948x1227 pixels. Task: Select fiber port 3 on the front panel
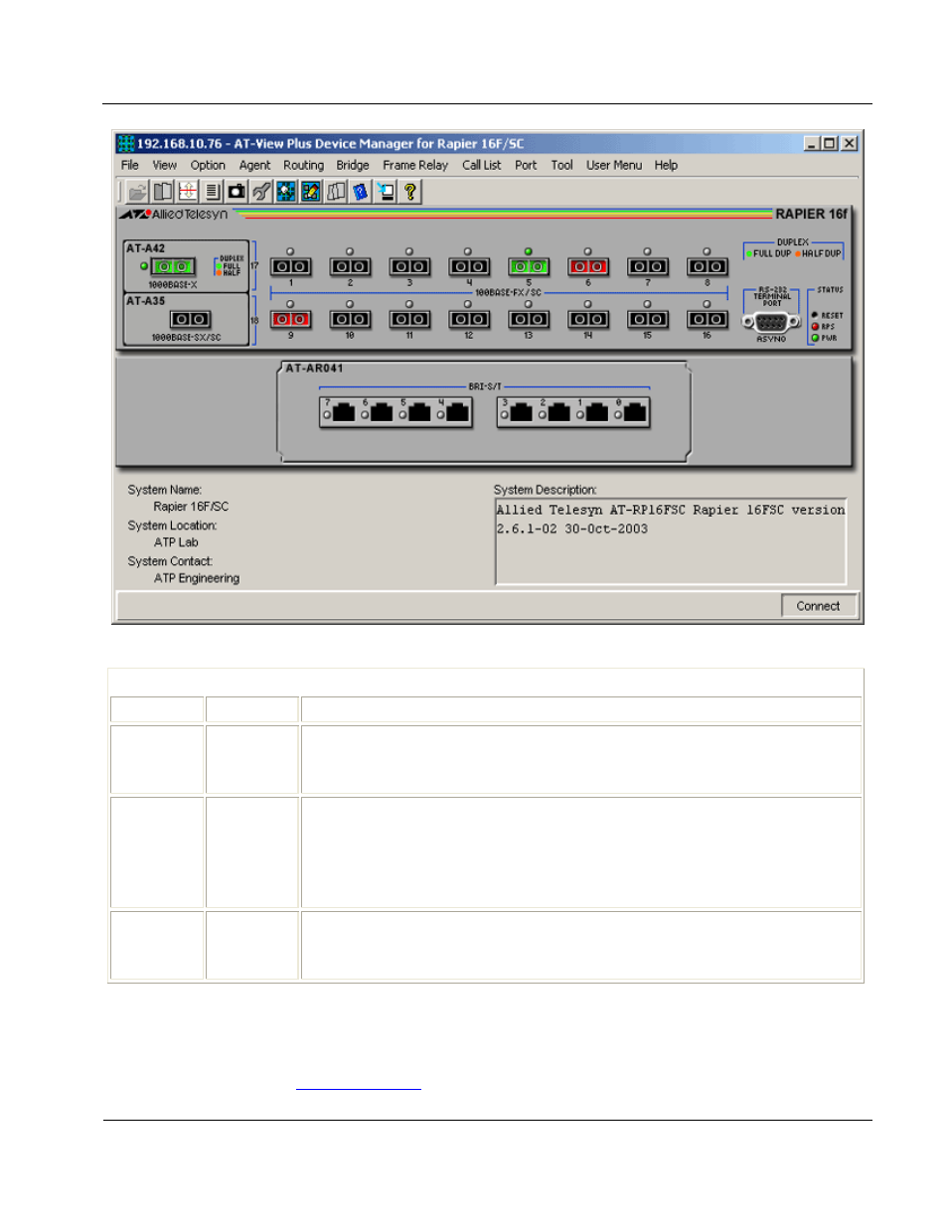tap(409, 266)
